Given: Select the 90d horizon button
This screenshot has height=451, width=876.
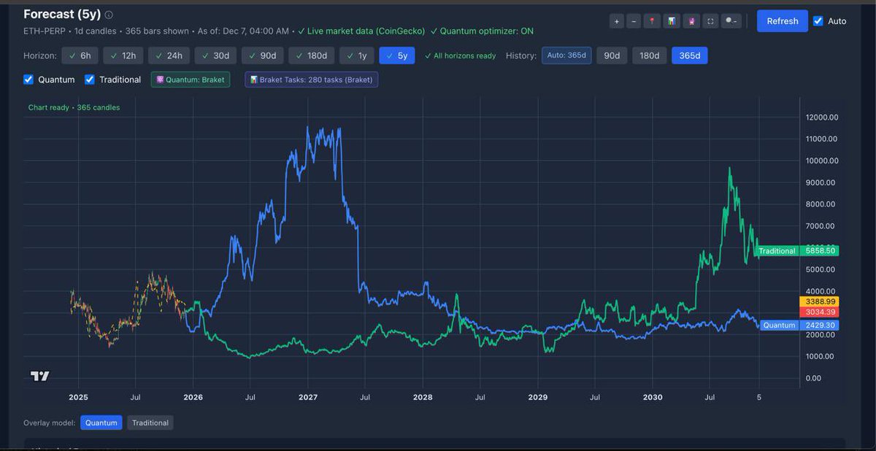Looking at the screenshot, I should coord(262,55).
